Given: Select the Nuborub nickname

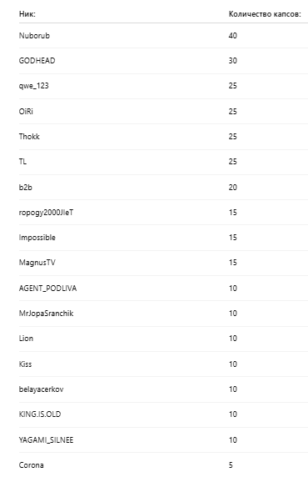Looking at the screenshot, I should tap(34, 35).
